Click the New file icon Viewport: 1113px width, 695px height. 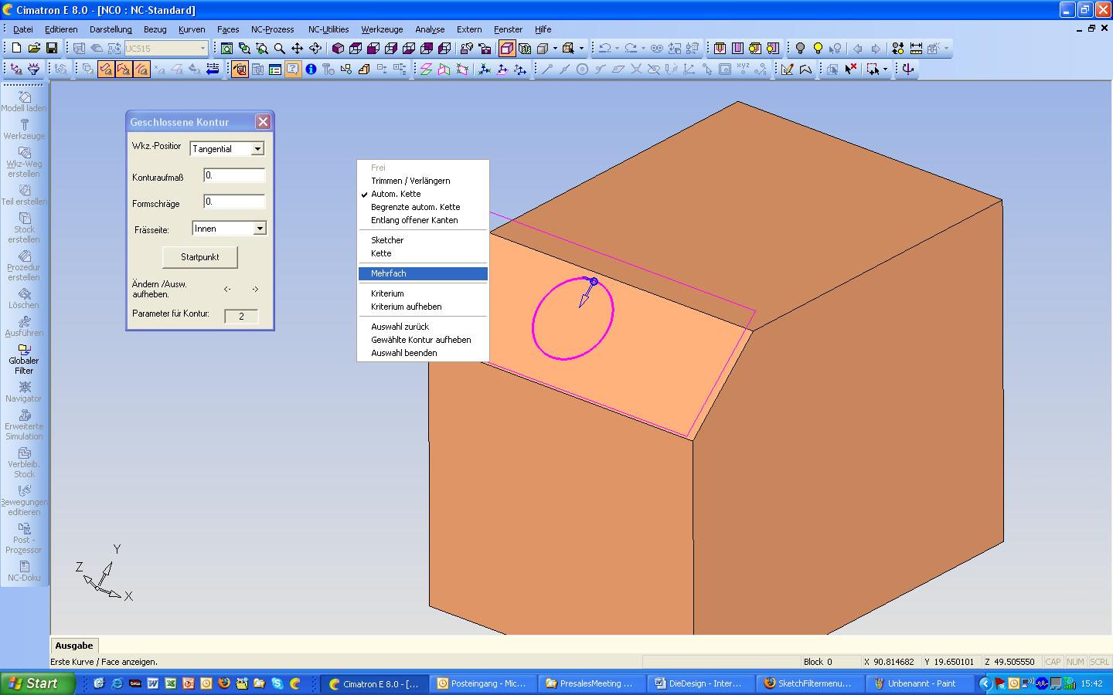(x=16, y=48)
